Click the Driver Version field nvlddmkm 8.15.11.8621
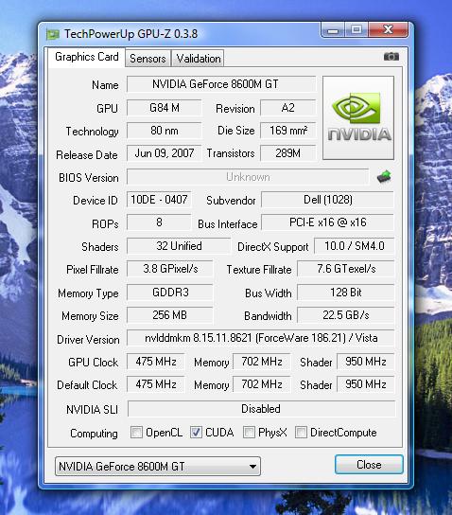452x515 pixels. coord(261,338)
